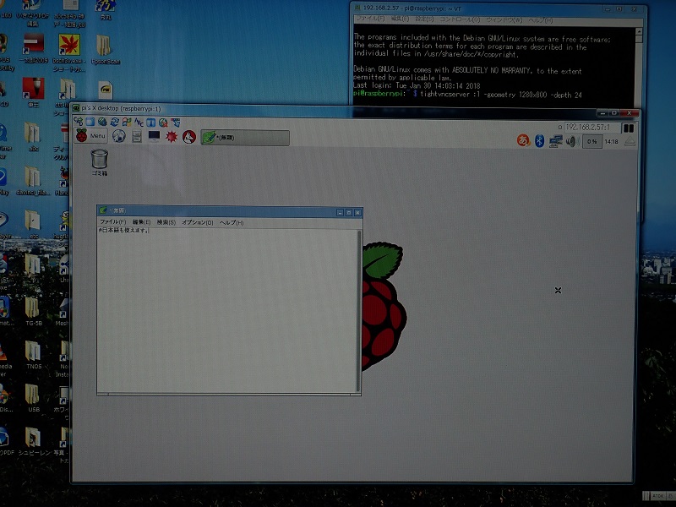The height and width of the screenshot is (507, 676).
Task: Click the あ input method tray icon
Action: pos(523,140)
